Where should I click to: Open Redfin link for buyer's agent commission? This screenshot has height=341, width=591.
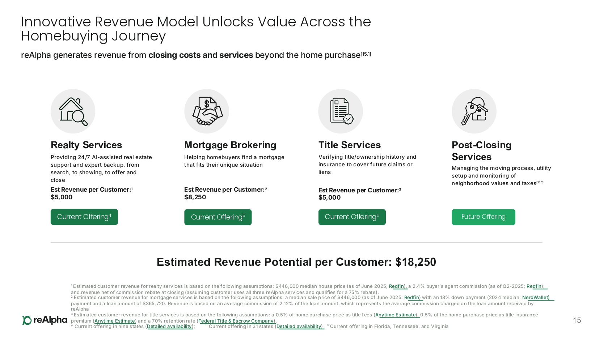534,286
